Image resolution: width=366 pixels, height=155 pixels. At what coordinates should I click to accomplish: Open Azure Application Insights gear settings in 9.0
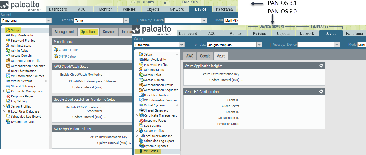(321, 66)
